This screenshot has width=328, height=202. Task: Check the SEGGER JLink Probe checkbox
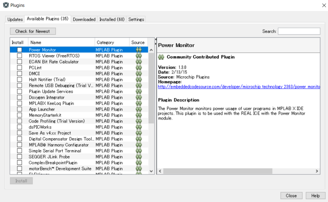(20, 157)
